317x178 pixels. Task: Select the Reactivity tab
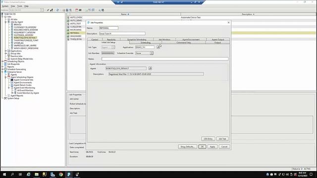click(111, 40)
